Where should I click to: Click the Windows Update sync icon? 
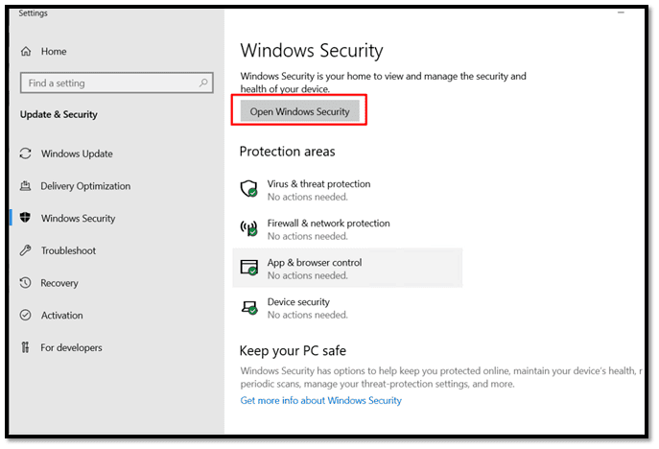coord(25,154)
